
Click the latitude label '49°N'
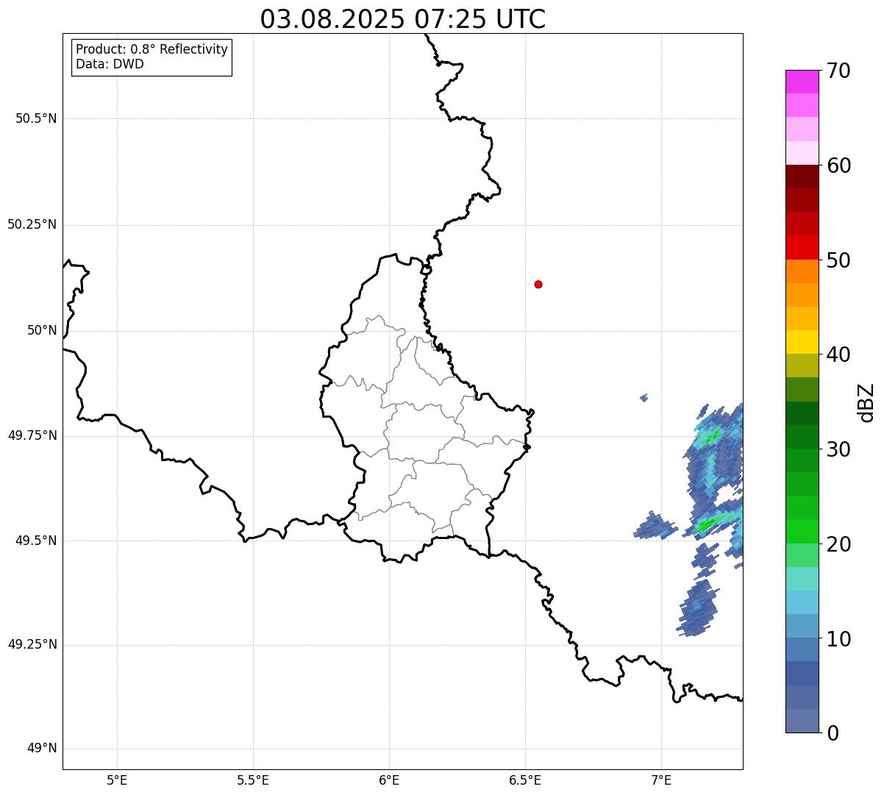tap(42, 749)
